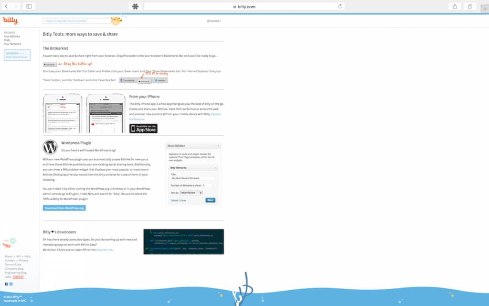Click first iPhone screenshot thumbnail
The image size is (489, 306).
point(63,113)
